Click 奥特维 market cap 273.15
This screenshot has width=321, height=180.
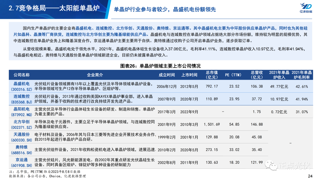click(x=212, y=150)
